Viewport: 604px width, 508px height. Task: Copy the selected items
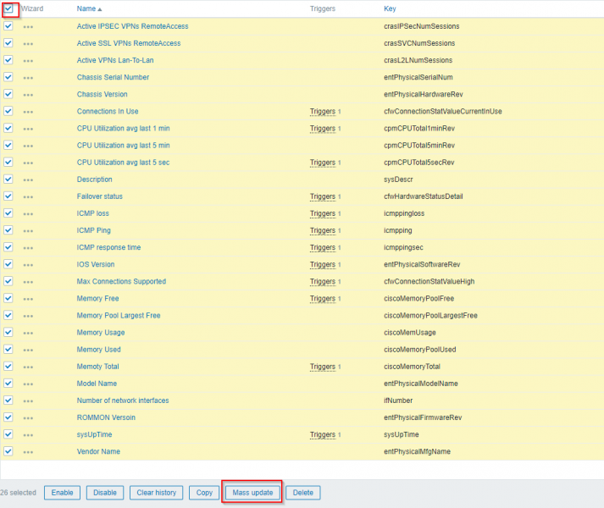pos(204,493)
